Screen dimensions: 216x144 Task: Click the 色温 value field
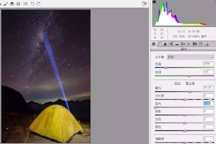coord(209,64)
